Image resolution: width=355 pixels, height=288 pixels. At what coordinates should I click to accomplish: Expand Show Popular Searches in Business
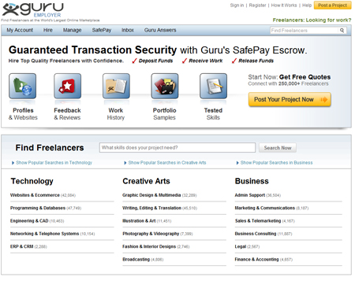pos(275,163)
